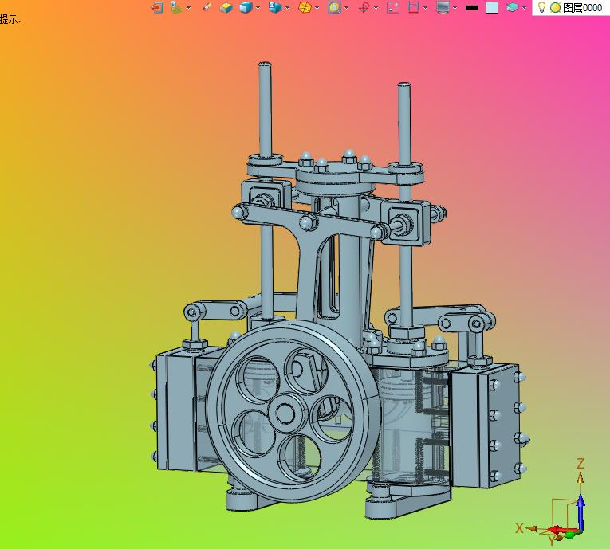This screenshot has height=549, width=610.
Task: Open the material paint bucket tool
Action: 176,7
